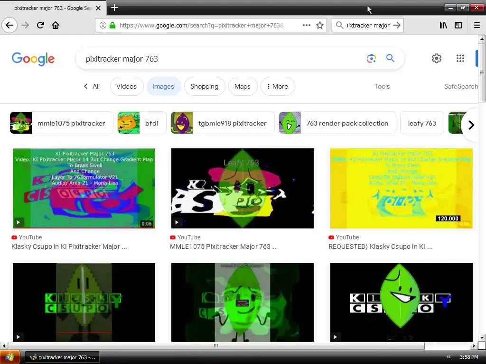This screenshot has height=364, width=486.
Task: Click the search bar magnifier icon
Action: pos(339,25)
